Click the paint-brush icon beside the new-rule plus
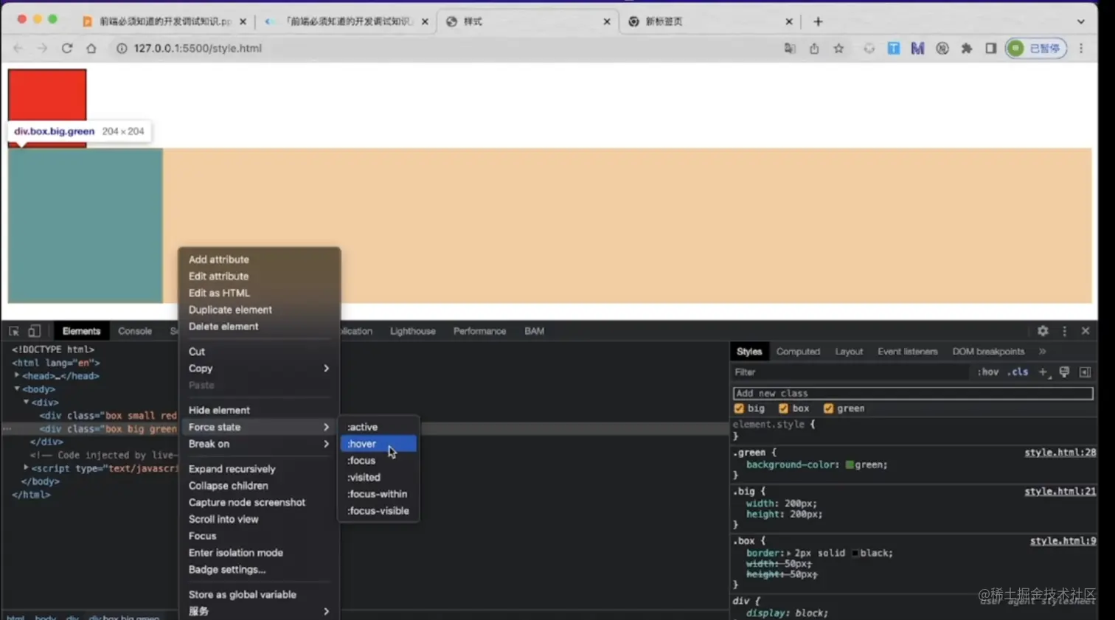The height and width of the screenshot is (620, 1115). click(1064, 372)
